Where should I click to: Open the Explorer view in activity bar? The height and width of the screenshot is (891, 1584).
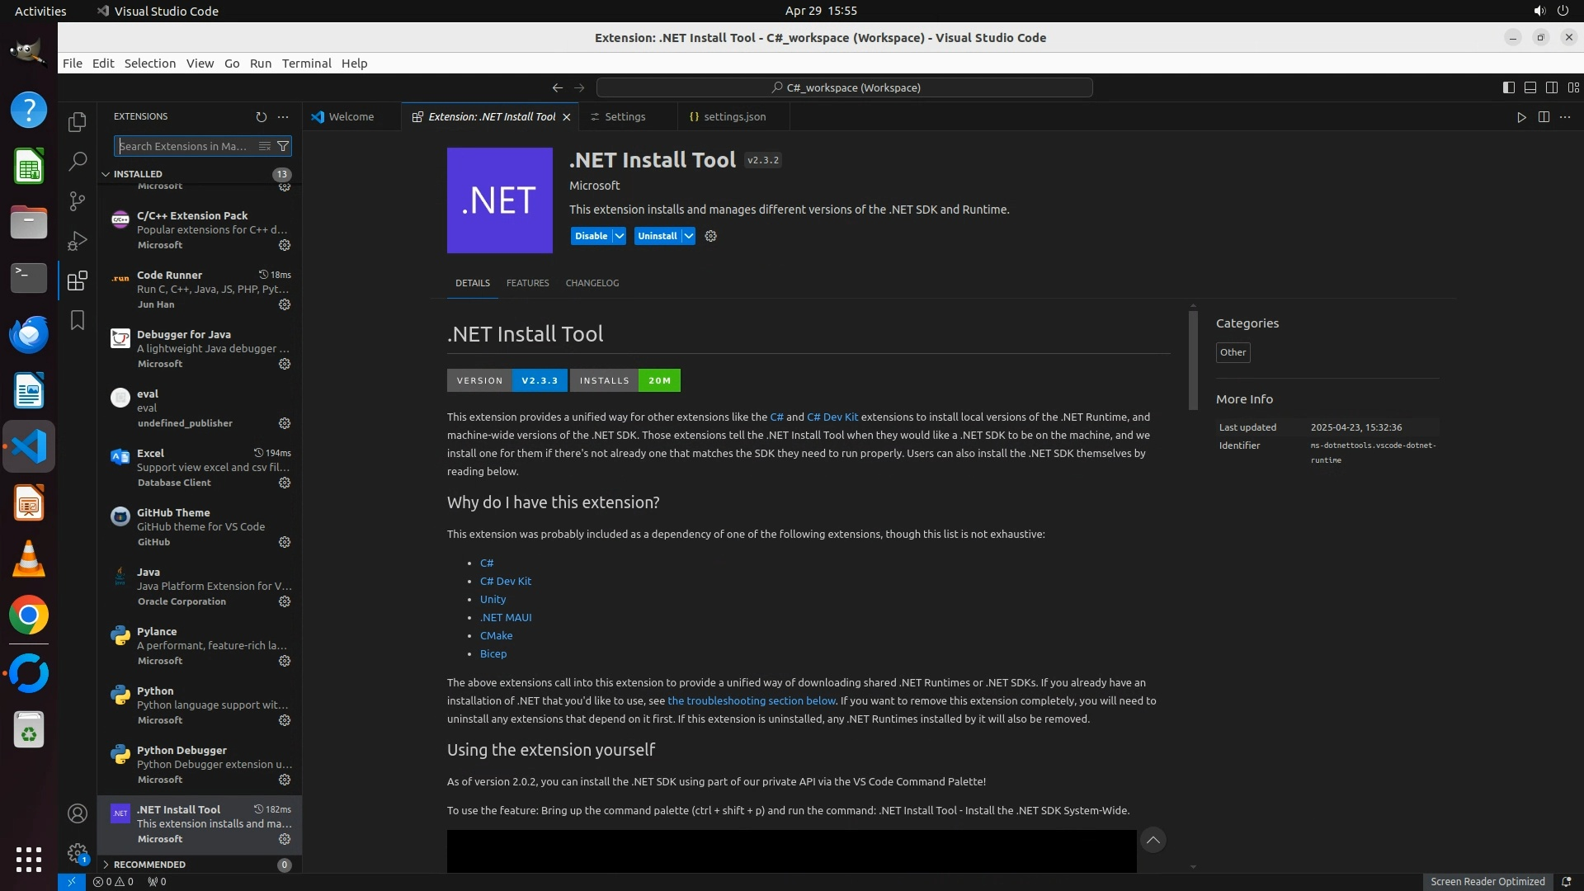(78, 122)
